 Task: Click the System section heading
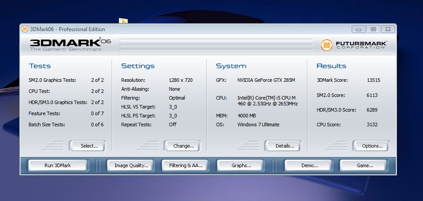coord(231,66)
